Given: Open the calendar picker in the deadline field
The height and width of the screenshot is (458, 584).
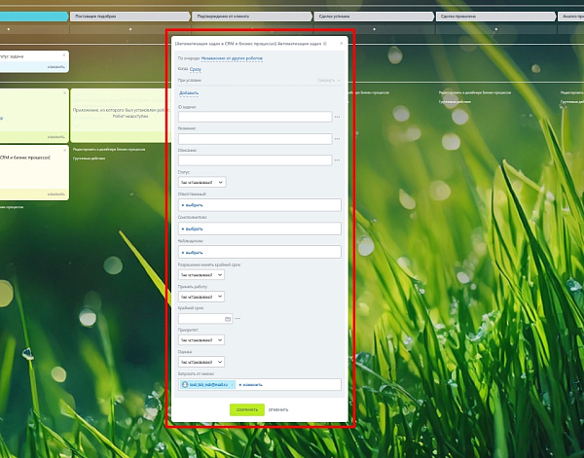Looking at the screenshot, I should pos(228,319).
